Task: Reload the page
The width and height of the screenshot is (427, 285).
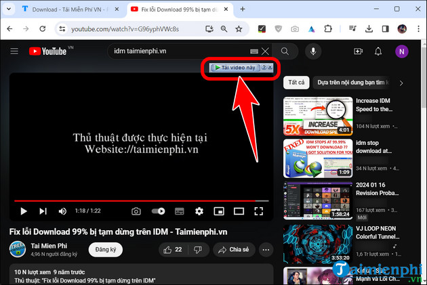Action: click(x=43, y=28)
